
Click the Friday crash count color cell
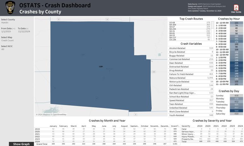coord(236,111)
